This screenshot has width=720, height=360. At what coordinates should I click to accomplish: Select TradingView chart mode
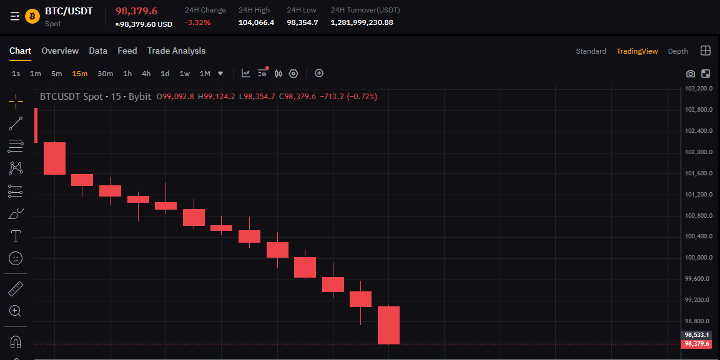click(x=638, y=51)
